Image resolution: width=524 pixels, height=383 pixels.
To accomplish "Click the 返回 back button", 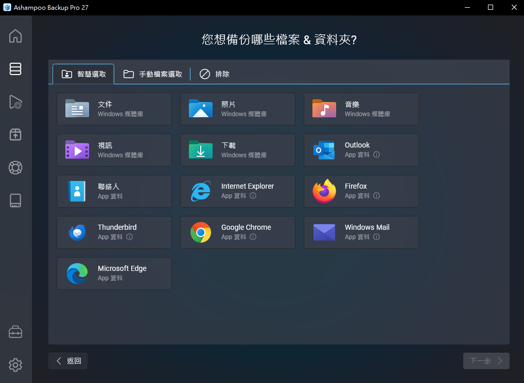I will [68, 361].
